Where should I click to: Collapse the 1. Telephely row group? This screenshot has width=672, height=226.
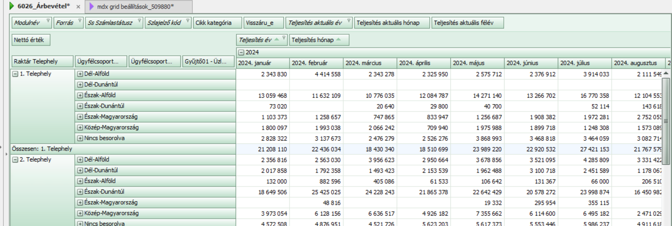click(15, 74)
